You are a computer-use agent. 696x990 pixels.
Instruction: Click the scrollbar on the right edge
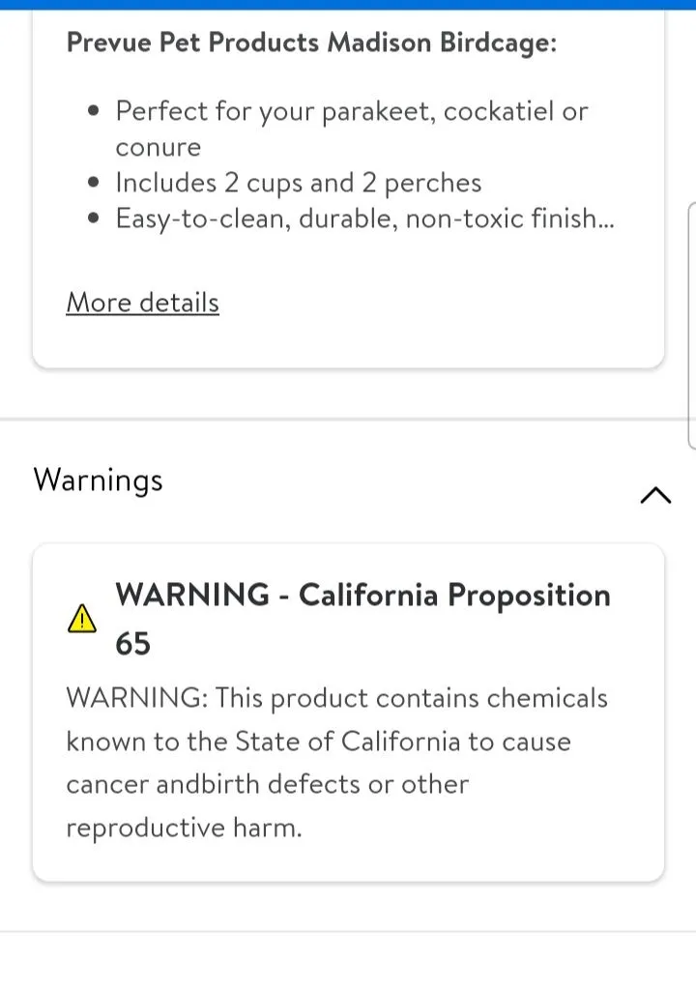[691, 324]
